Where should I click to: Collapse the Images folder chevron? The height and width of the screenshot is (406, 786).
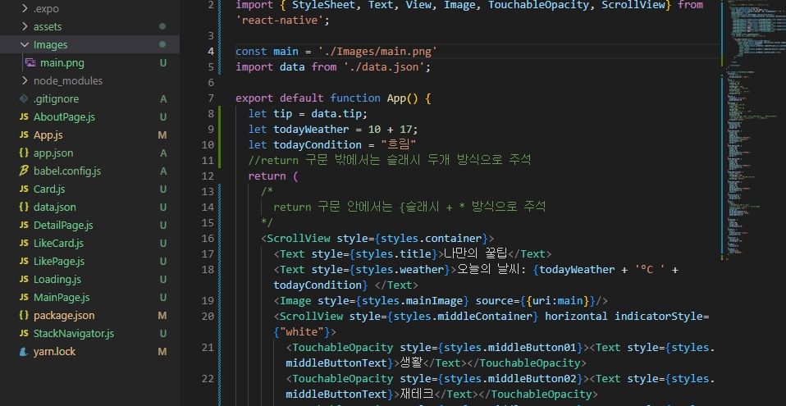[x=25, y=44]
